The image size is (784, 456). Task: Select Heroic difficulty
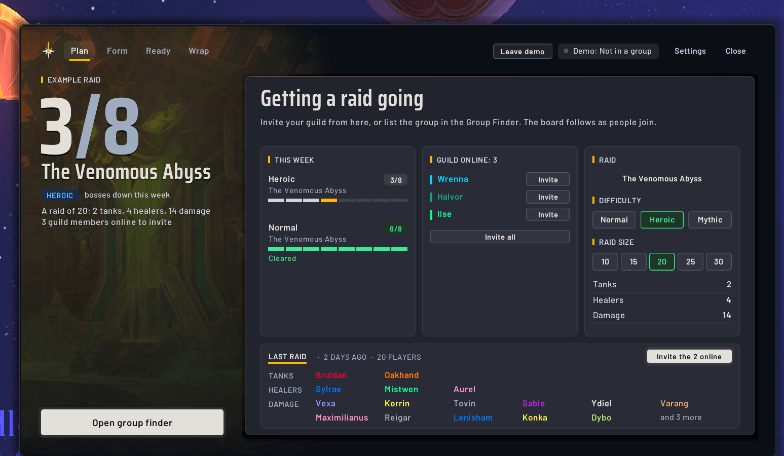click(662, 219)
